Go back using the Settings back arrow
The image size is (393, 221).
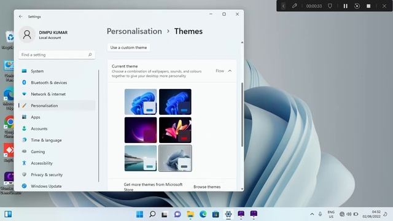pos(20,17)
